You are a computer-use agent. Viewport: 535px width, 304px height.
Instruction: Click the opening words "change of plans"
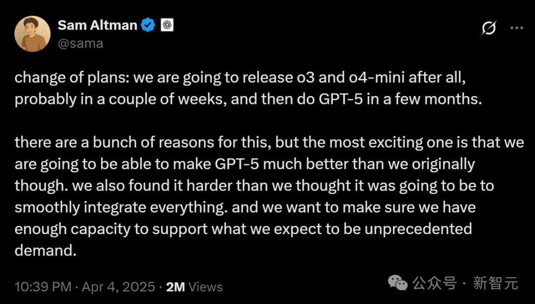click(x=71, y=78)
